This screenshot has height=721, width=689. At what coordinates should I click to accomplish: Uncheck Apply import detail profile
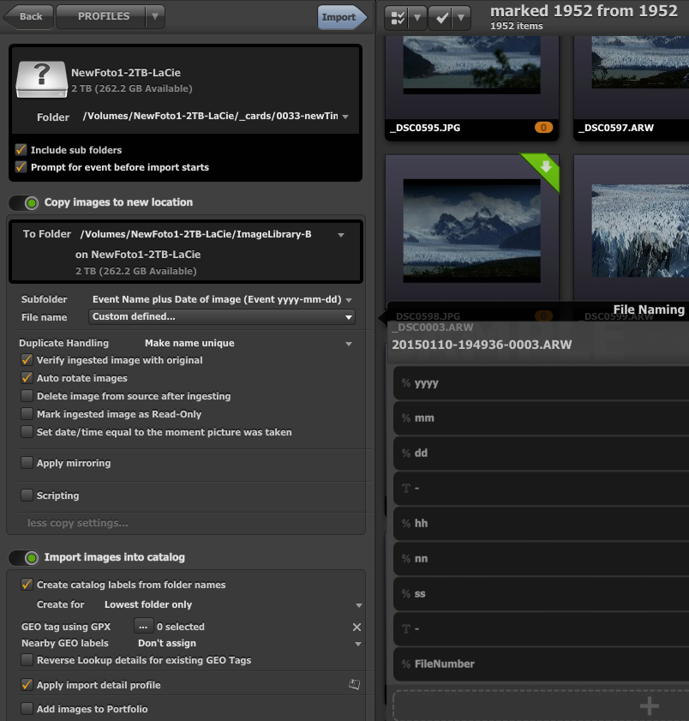coord(27,685)
